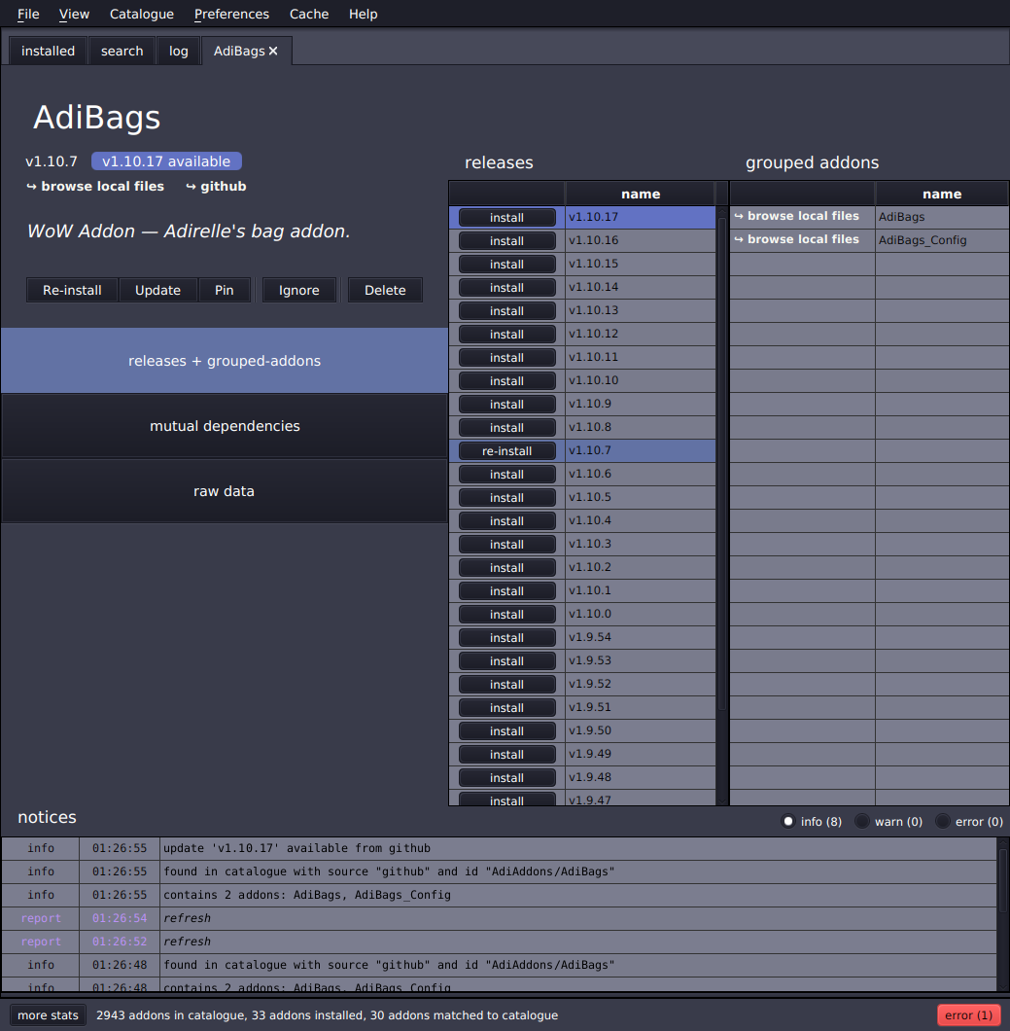
Task: Pin the AdiBags addon
Action: click(x=225, y=290)
